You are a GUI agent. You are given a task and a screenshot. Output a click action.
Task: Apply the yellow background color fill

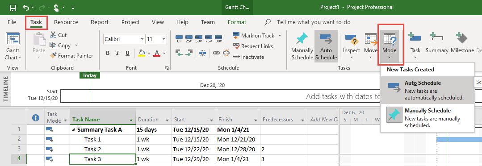pos(142,53)
